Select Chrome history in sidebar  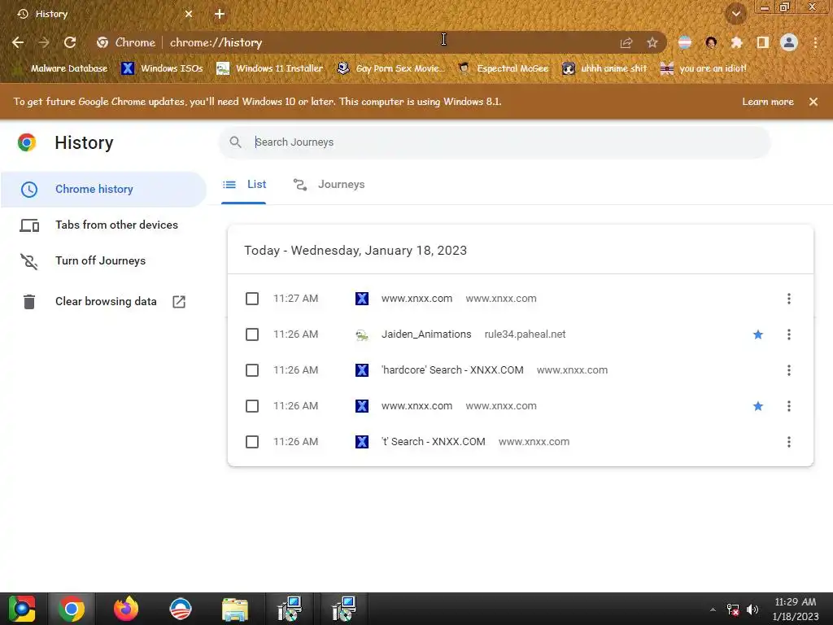103,189
